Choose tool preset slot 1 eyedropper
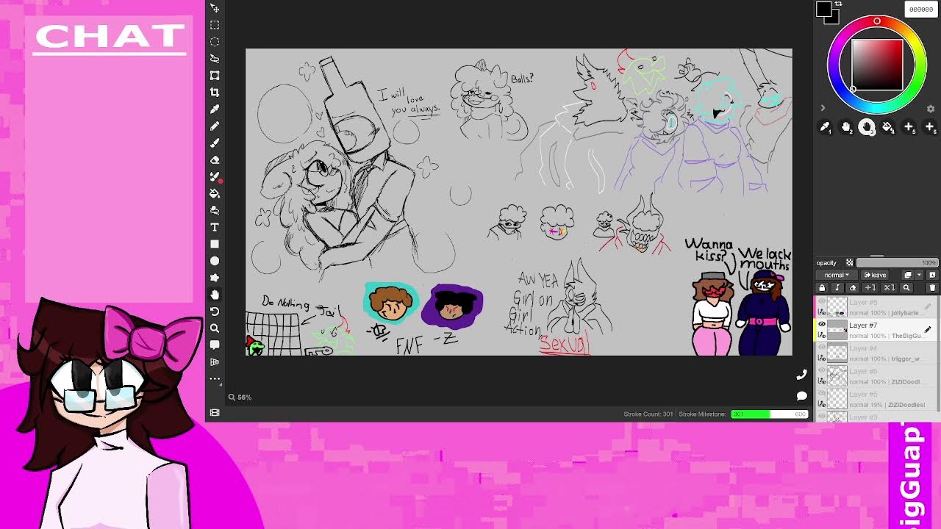The width and height of the screenshot is (941, 529). pos(826,127)
